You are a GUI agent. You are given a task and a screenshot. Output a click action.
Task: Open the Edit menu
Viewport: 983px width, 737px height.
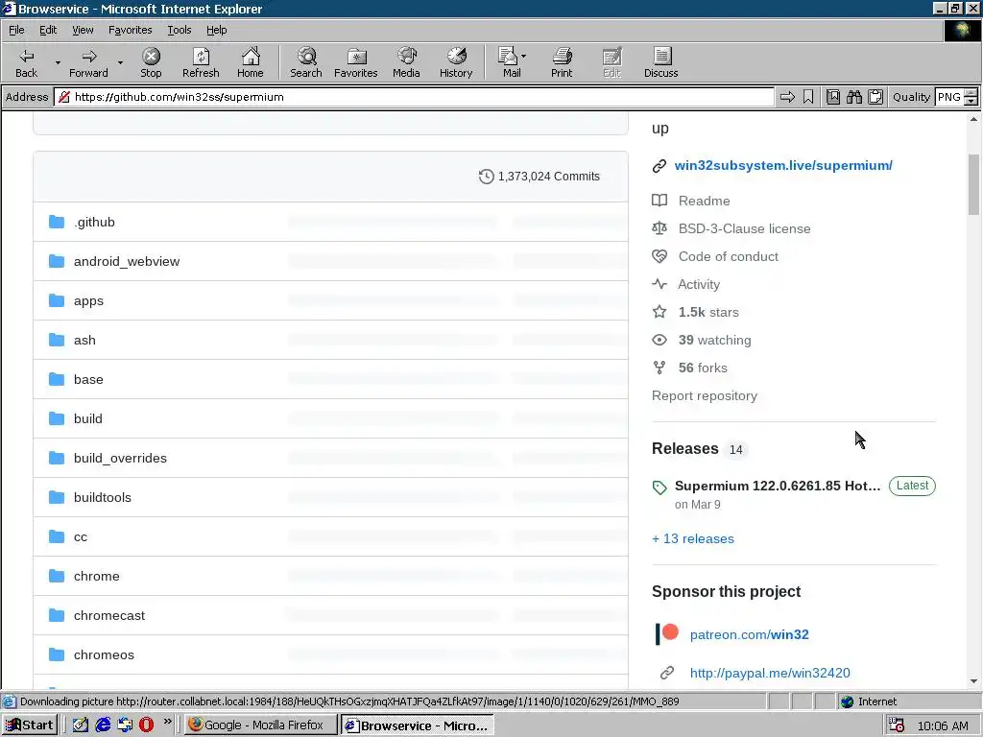click(48, 30)
